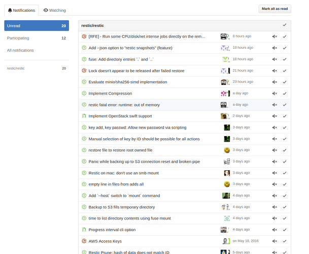The image size is (309, 254).
Task: Mute 'fuse: Add directory entries' thread
Action: pos(274,59)
